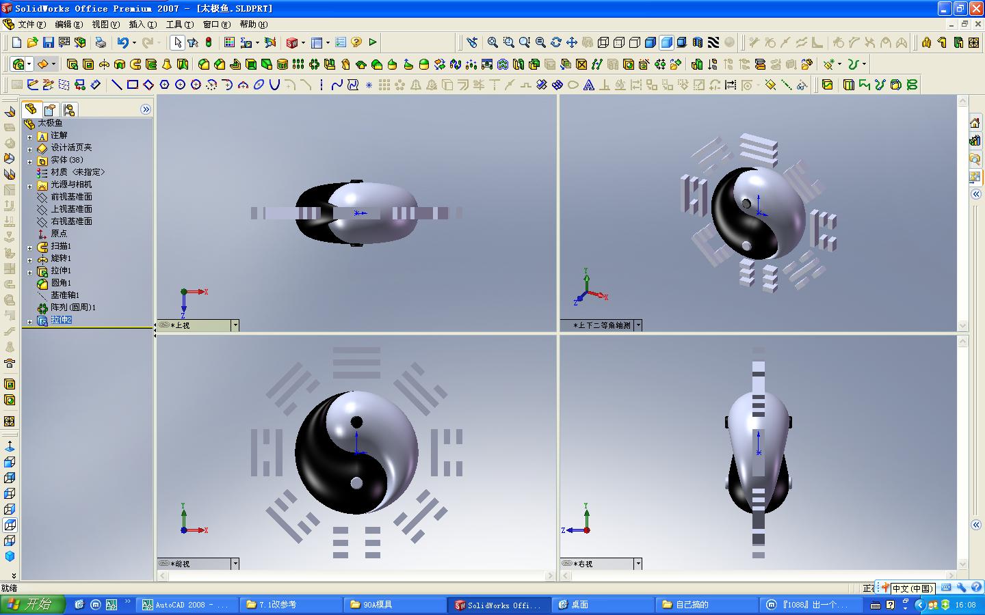Open the 文件(F) menu
Image resolution: width=985 pixels, height=615 pixels.
(31, 24)
